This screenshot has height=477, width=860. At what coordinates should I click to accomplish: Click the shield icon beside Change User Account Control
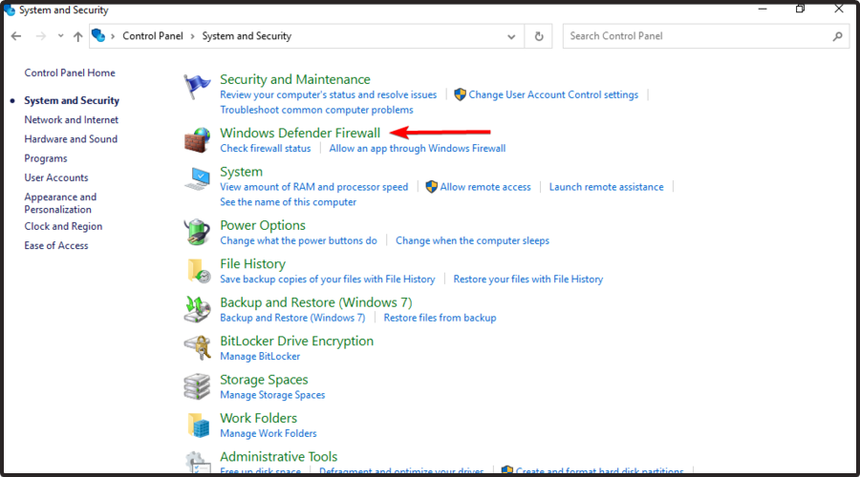pyautogui.click(x=461, y=94)
